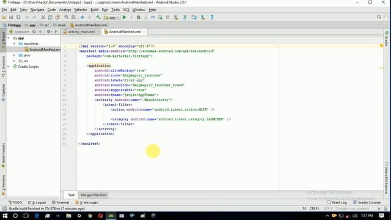
Task: Open the Gradle side panel
Action: pyautogui.click(x=387, y=38)
